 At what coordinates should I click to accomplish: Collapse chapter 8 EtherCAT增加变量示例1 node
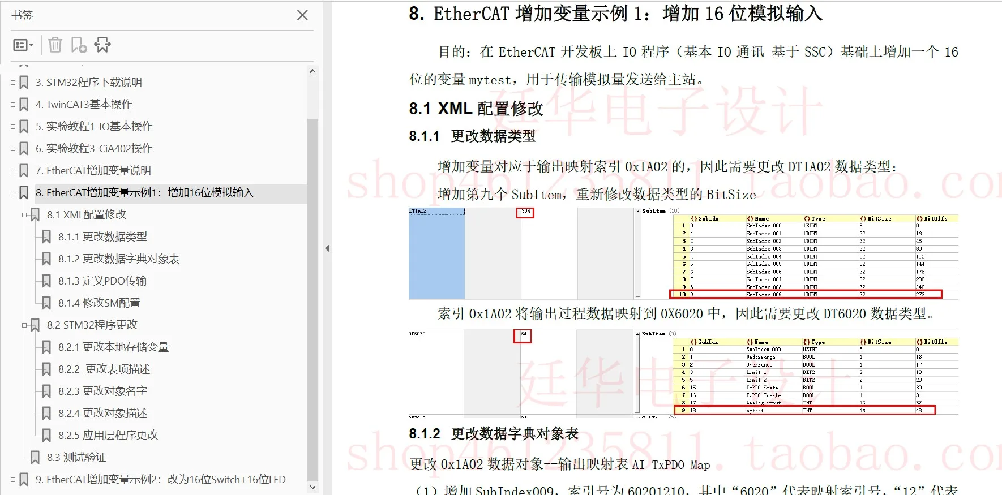tap(13, 193)
